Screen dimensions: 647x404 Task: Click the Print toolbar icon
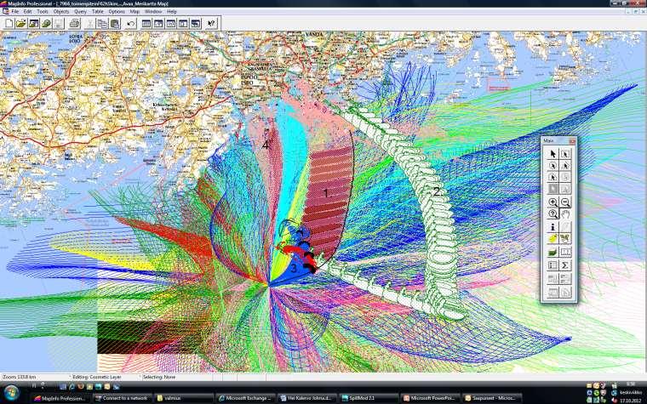tap(74, 23)
